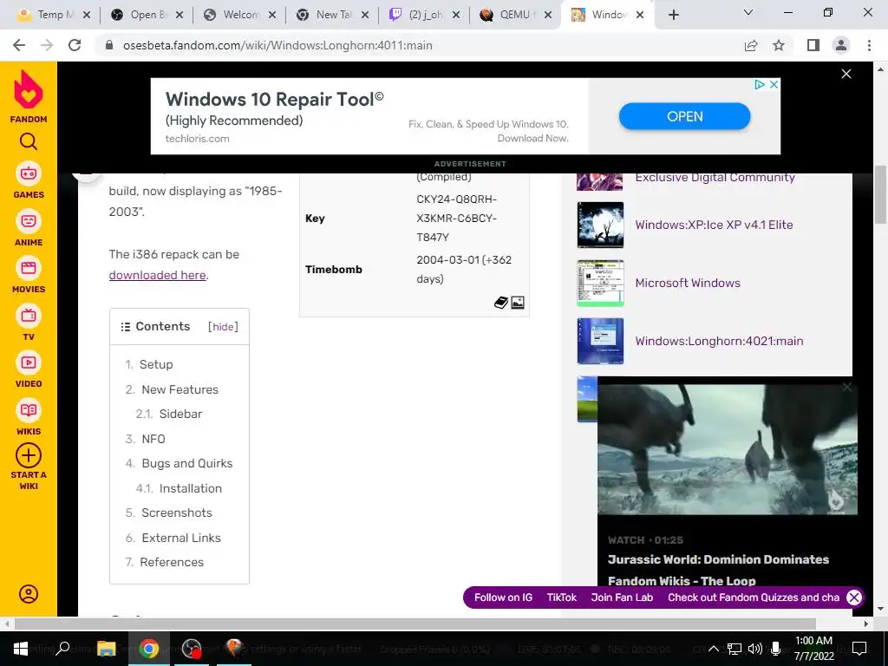
Task: Switch to the QEMU tab
Action: click(x=515, y=15)
